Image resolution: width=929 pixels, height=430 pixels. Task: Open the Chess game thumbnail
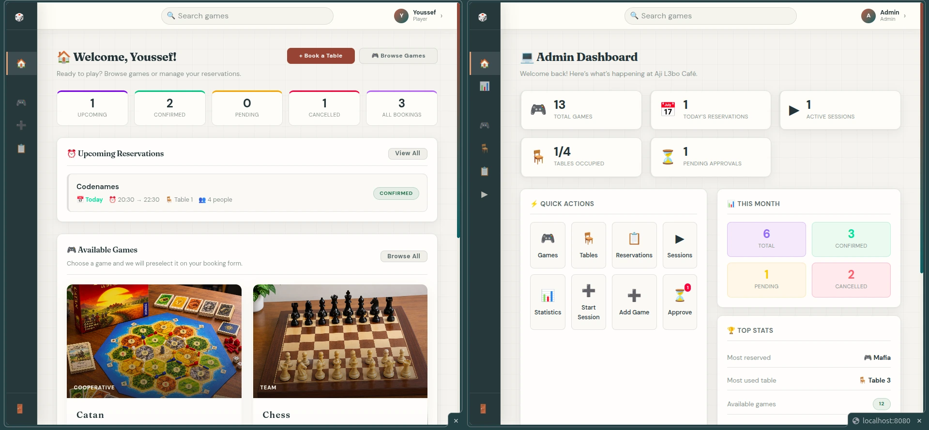tap(340, 341)
